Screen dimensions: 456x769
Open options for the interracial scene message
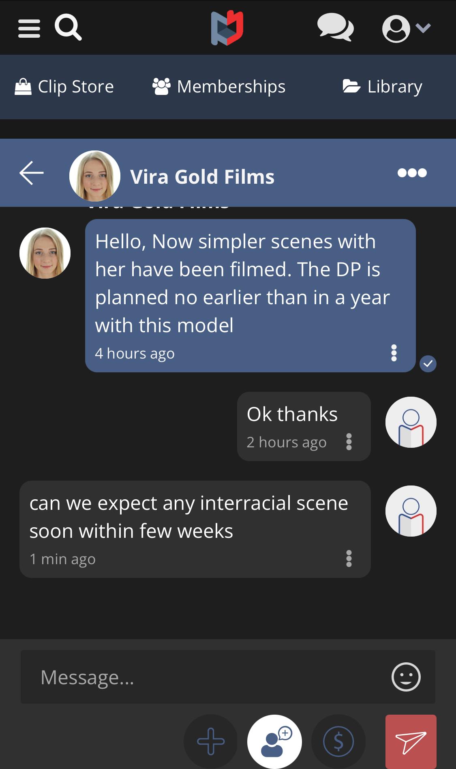click(349, 558)
